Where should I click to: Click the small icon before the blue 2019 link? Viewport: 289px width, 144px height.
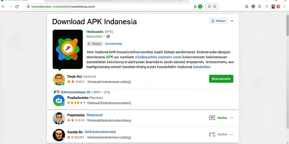[56, 92]
